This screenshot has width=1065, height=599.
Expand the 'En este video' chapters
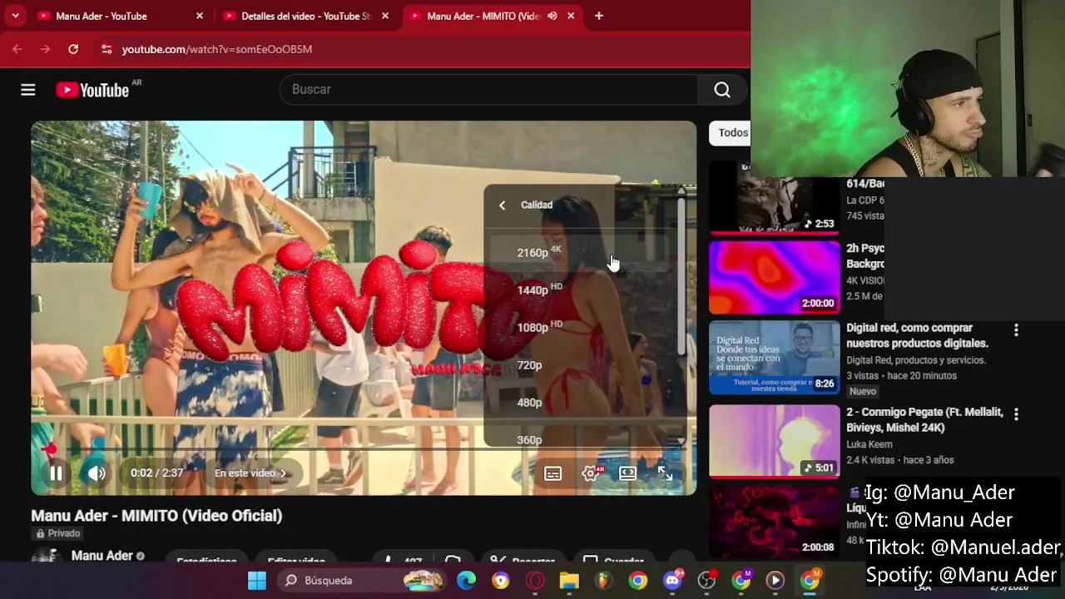(250, 473)
